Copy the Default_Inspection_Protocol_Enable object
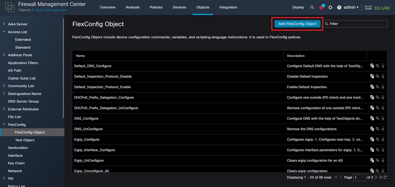Image resolution: width=395 pixels, height=187 pixels. click(x=372, y=87)
